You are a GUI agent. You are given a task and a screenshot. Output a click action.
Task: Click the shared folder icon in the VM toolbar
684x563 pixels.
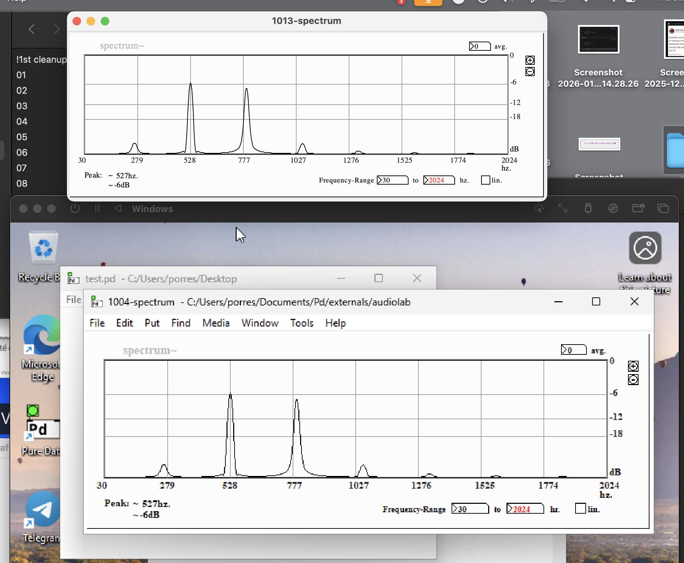638,208
